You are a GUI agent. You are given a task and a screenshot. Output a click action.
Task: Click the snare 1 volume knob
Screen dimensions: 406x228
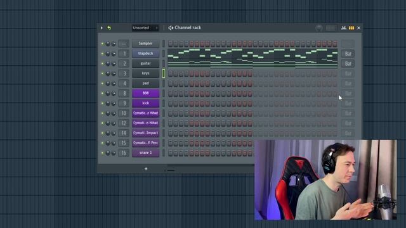[114, 153]
